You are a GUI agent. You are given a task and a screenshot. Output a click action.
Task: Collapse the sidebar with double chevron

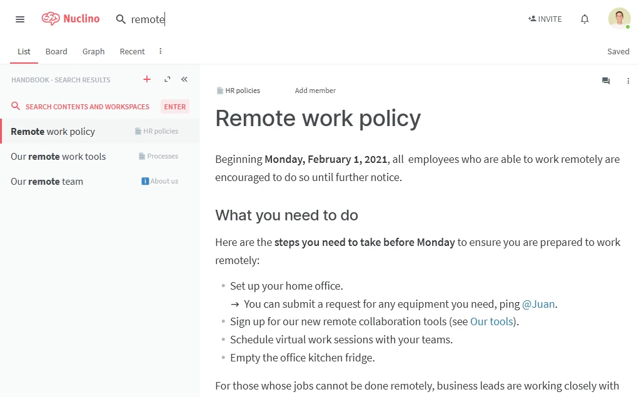[184, 79]
